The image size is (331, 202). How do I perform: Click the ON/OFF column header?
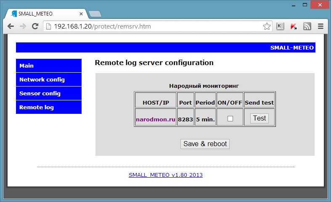(230, 103)
